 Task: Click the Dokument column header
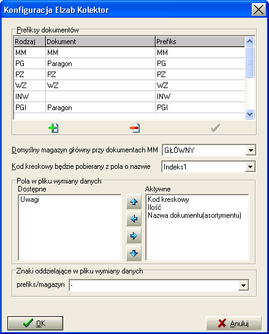click(x=100, y=42)
